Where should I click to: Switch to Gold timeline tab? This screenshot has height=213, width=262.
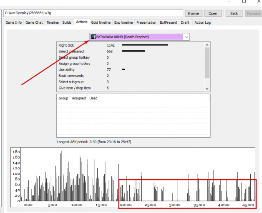101,22
